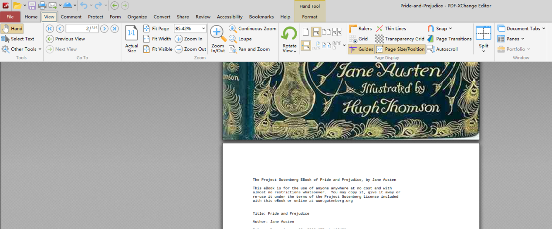Toggle Page Transitions
The image size is (552, 229).
pos(449,39)
